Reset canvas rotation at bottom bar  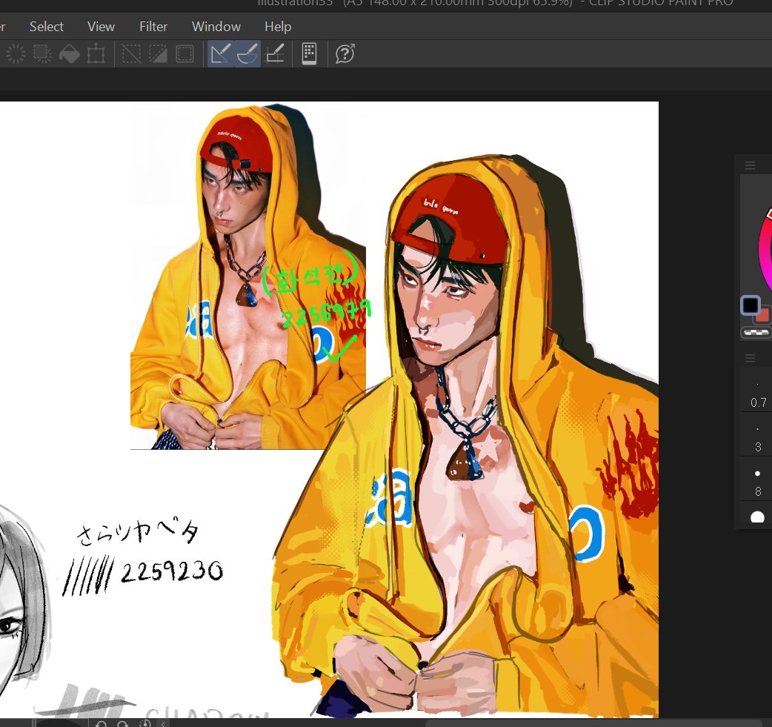[x=144, y=723]
